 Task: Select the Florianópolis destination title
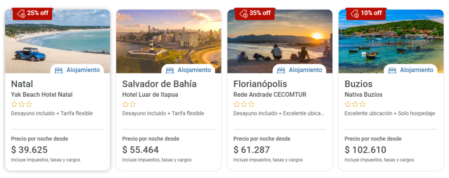(260, 84)
